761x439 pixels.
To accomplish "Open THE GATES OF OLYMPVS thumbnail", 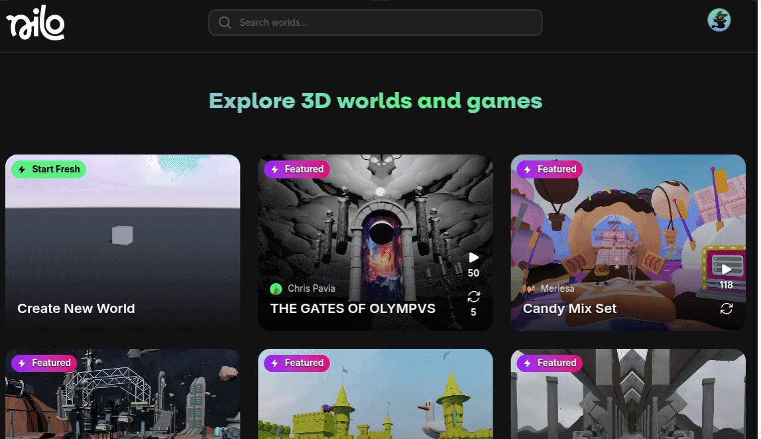I will click(x=375, y=242).
